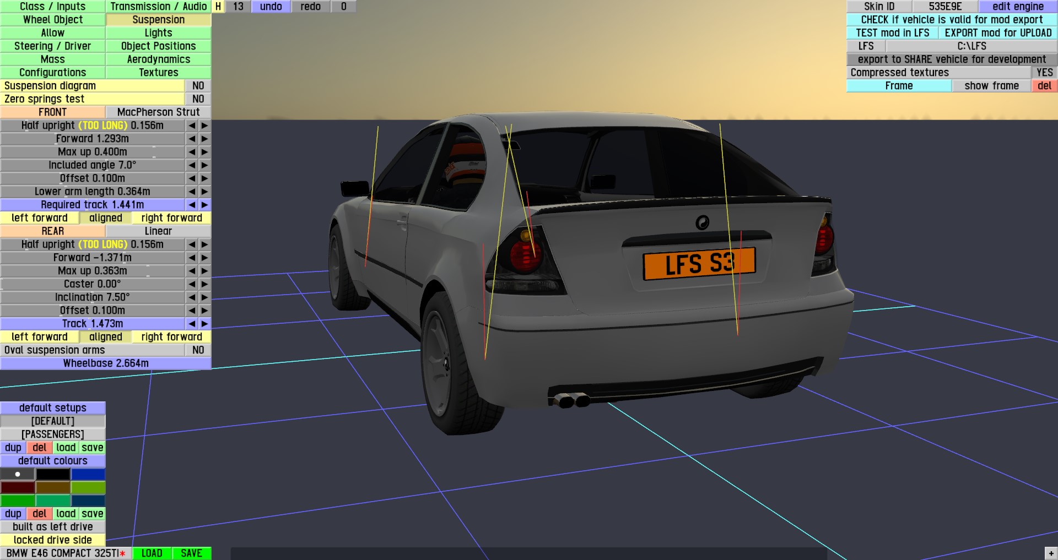Check if vehicle is valid for export
Image resolution: width=1058 pixels, height=560 pixels.
952,20
